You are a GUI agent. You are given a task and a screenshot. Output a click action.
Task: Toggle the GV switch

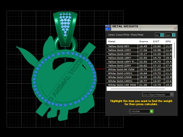click(159, 35)
